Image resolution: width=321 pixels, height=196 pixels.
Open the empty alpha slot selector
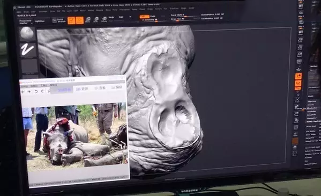29,66
